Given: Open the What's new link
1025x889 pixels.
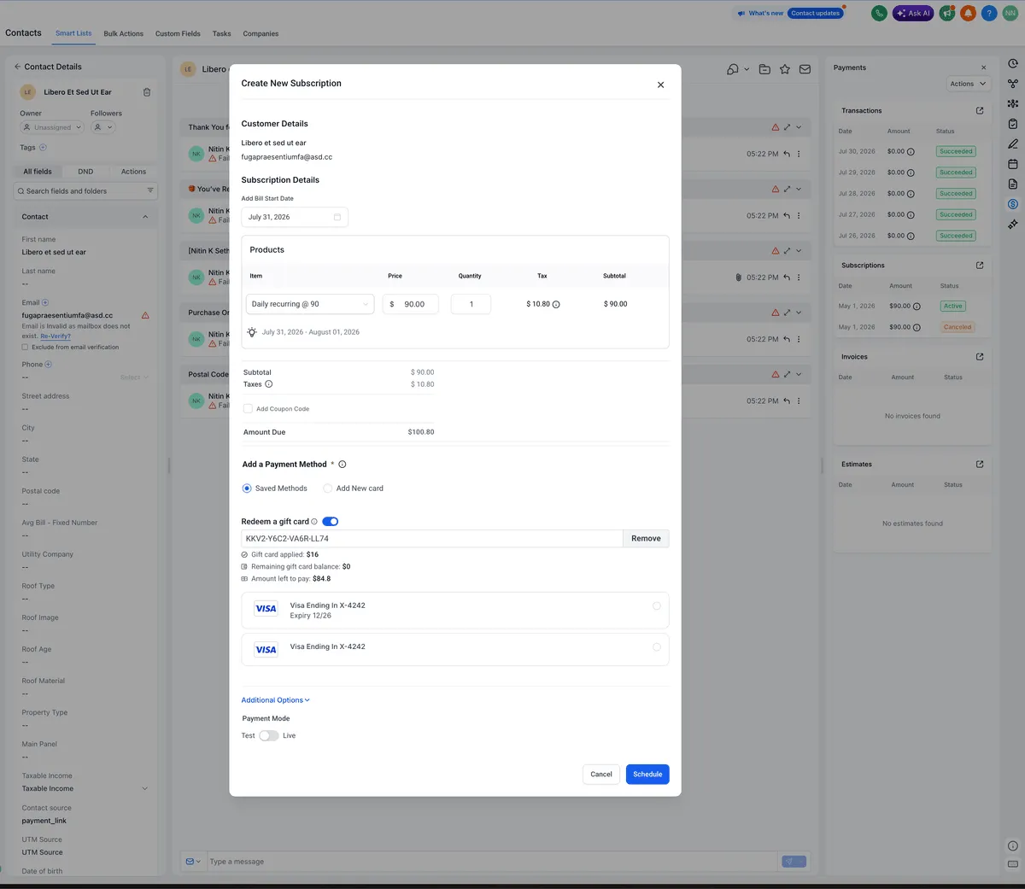Looking at the screenshot, I should 760,14.
